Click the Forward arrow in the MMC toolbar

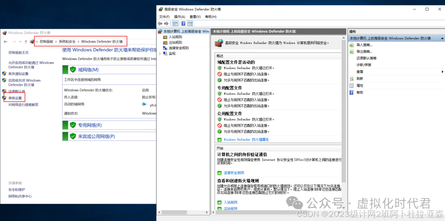click(x=166, y=23)
